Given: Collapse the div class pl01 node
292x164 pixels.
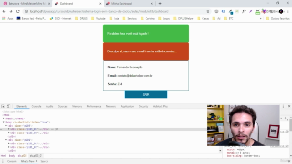Looking at the screenshot, I should point(6,140).
